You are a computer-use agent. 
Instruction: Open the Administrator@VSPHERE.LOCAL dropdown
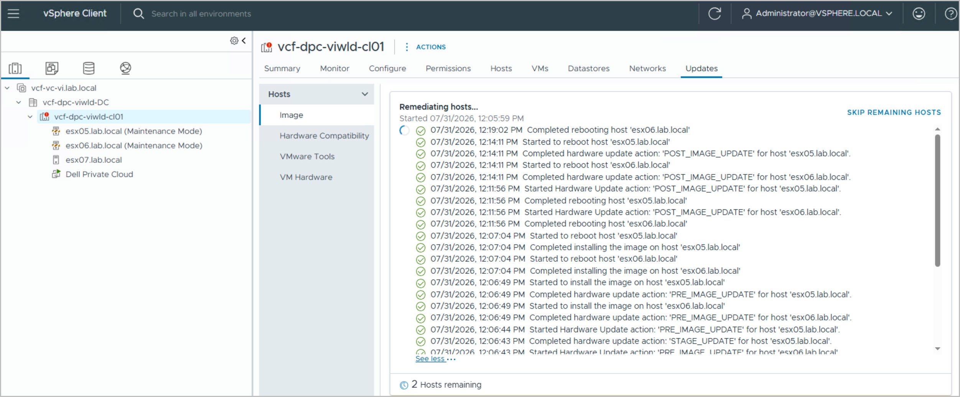click(x=824, y=13)
